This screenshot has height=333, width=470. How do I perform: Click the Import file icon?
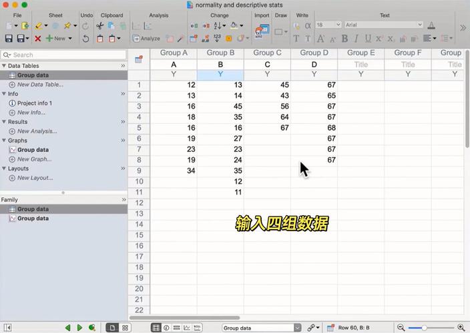pos(262,31)
